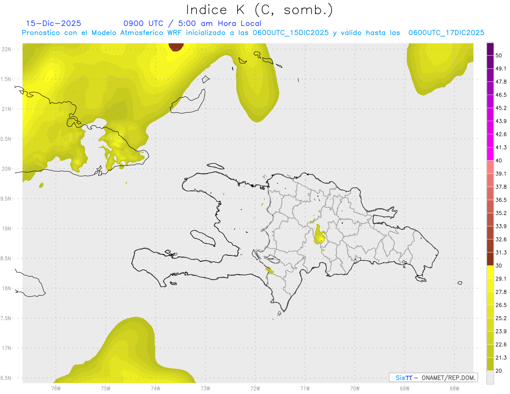Click the '20N' latitude label
This screenshot has height=394, width=510.
[6, 169]
